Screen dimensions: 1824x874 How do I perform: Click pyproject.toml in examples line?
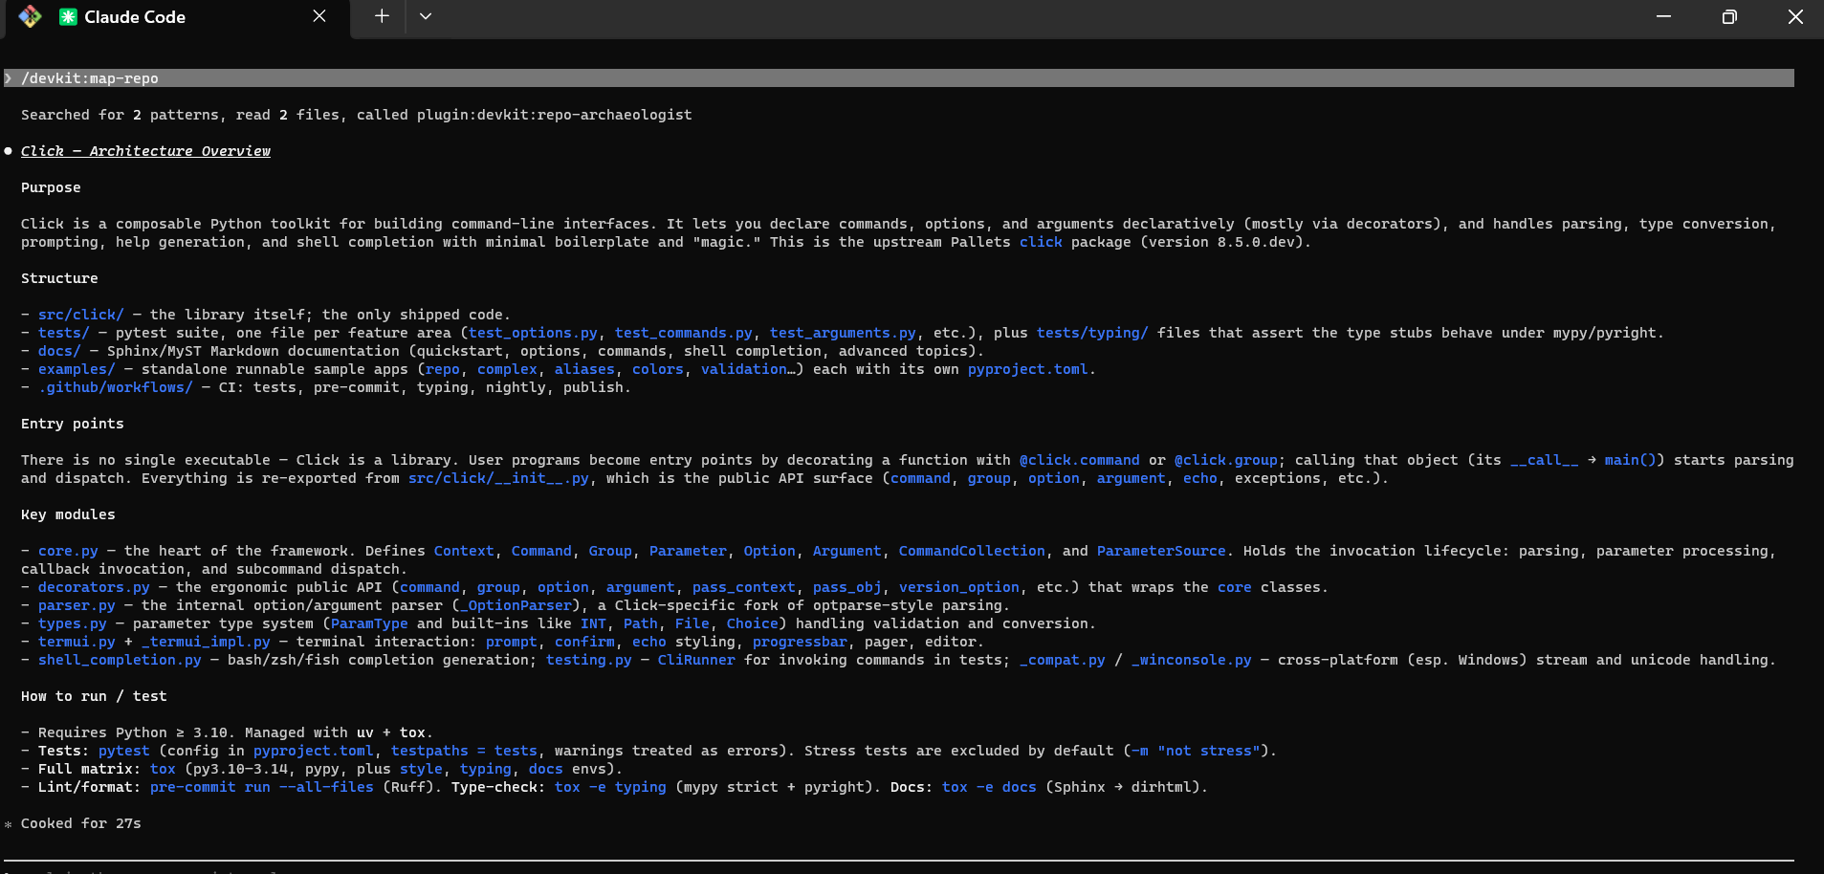click(1028, 369)
